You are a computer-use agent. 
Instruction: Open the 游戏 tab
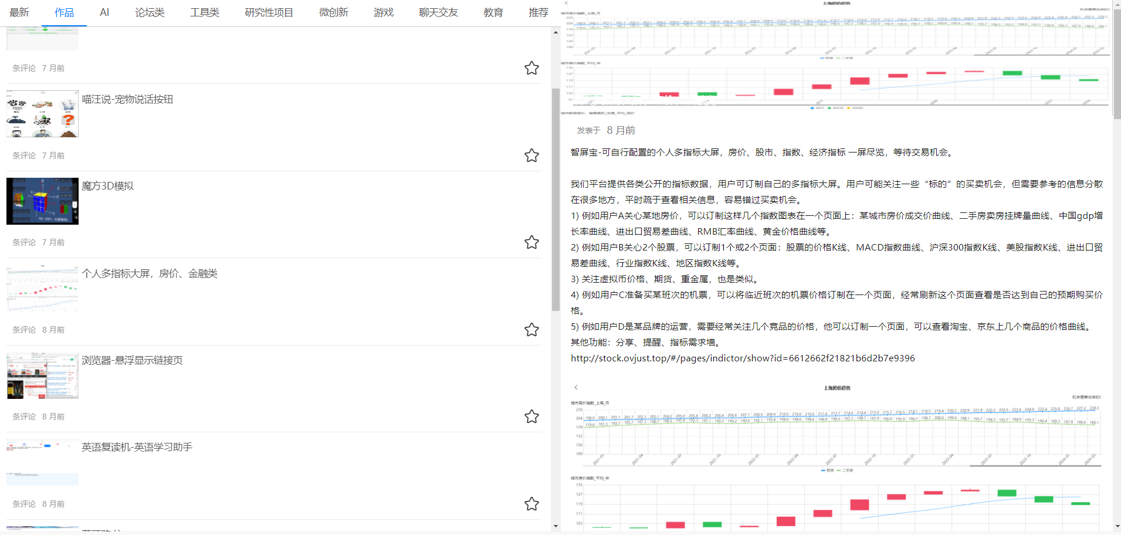(x=384, y=12)
